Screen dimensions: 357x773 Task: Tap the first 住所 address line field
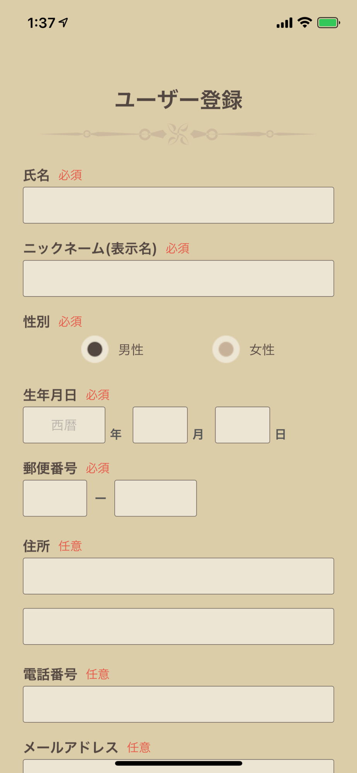tap(178, 576)
